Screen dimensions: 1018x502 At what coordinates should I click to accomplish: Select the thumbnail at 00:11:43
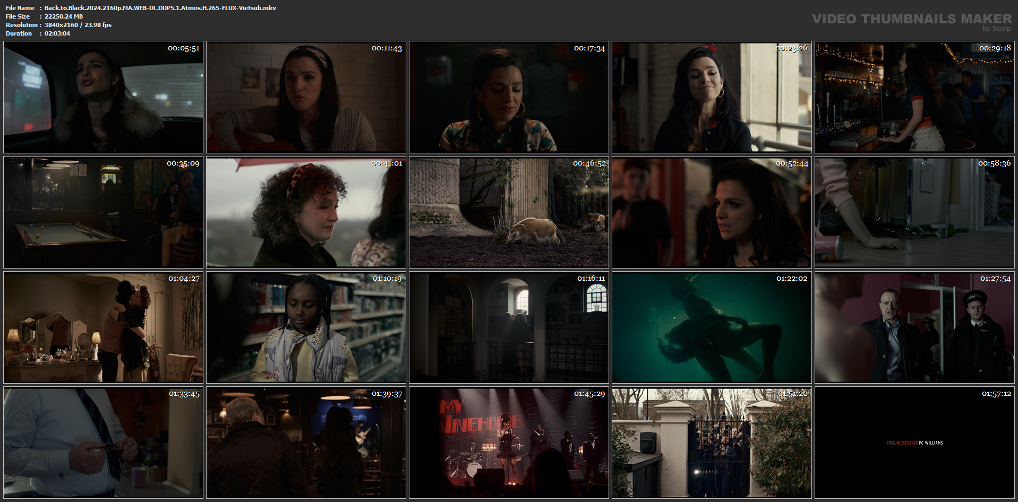[306, 97]
